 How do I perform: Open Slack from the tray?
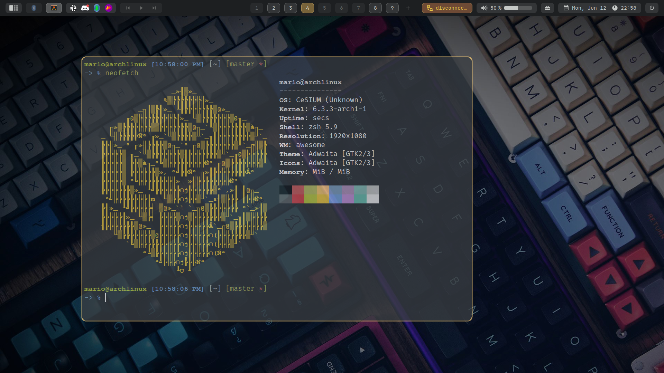coord(73,8)
